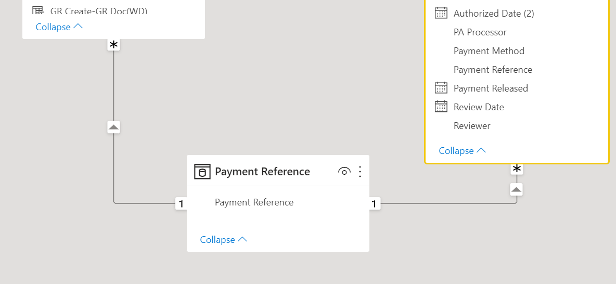The width and height of the screenshot is (616, 284).
Task: Open more options for Payment Reference table
Action: tap(360, 172)
